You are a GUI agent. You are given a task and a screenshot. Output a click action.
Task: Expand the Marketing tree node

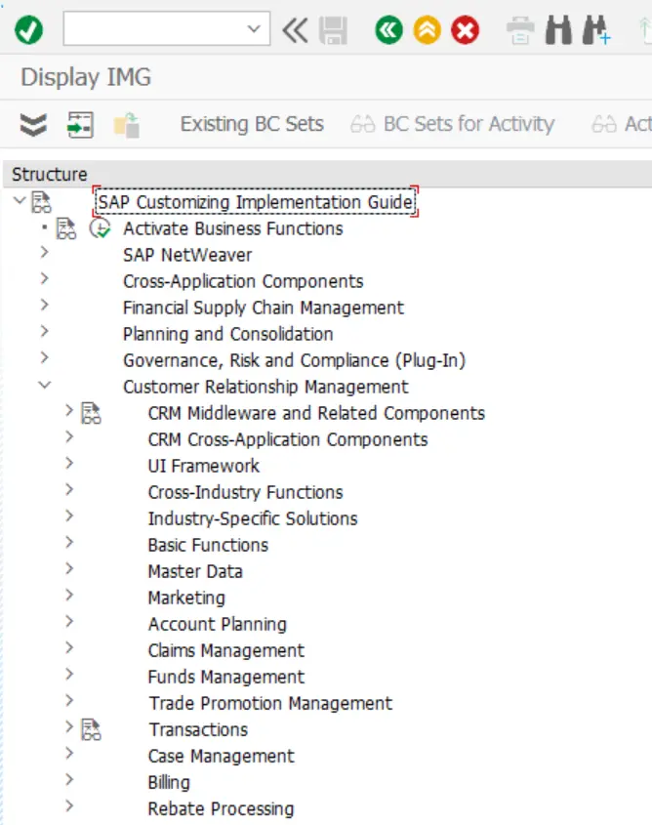coord(69,597)
